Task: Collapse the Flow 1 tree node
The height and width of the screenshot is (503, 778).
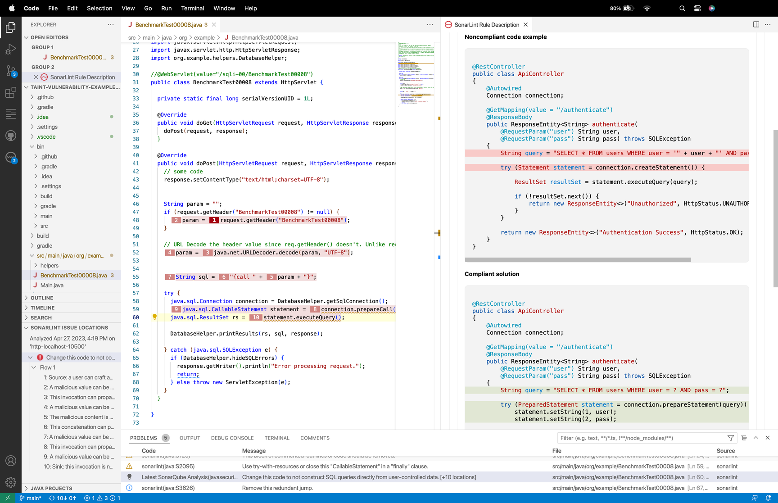Action: pyautogui.click(x=34, y=367)
